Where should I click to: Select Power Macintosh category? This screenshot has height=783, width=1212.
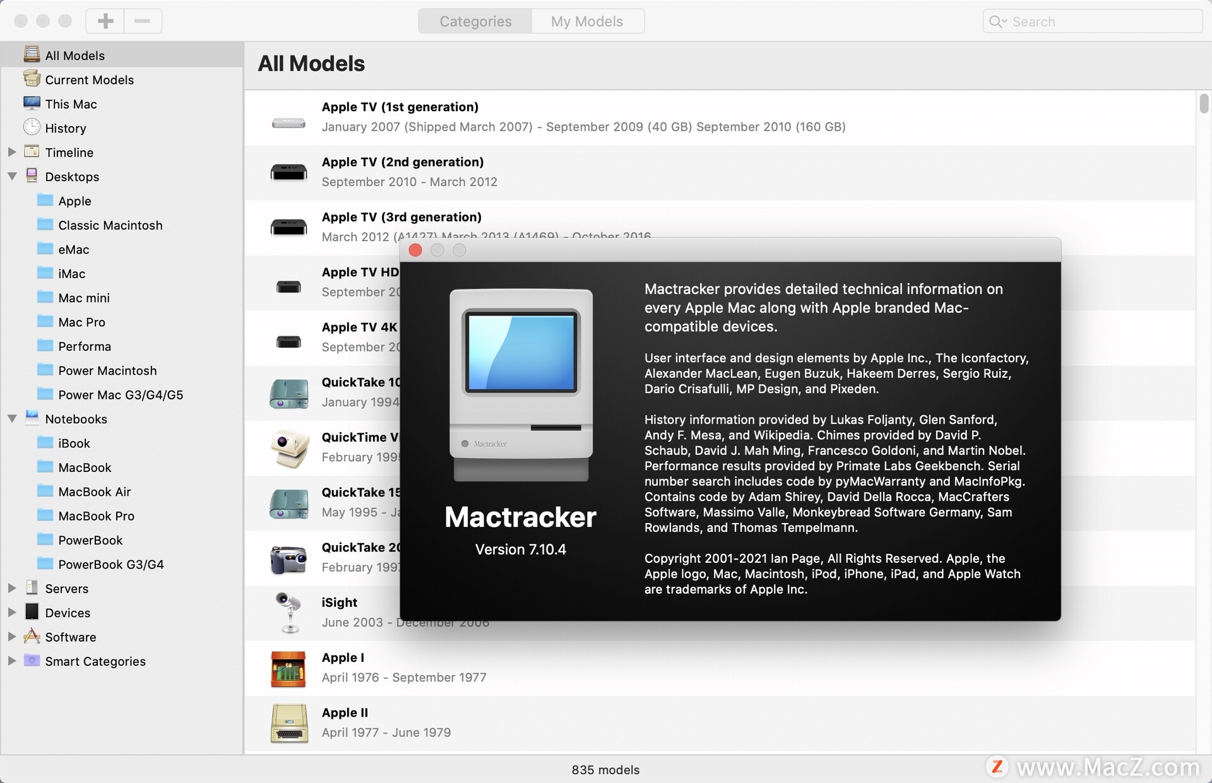pos(107,370)
